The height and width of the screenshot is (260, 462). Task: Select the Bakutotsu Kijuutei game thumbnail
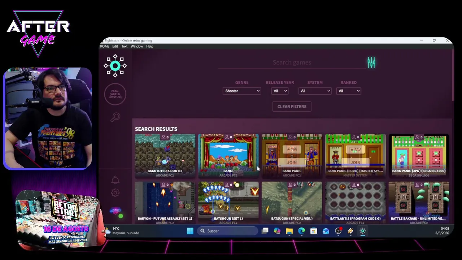pyautogui.click(x=165, y=156)
